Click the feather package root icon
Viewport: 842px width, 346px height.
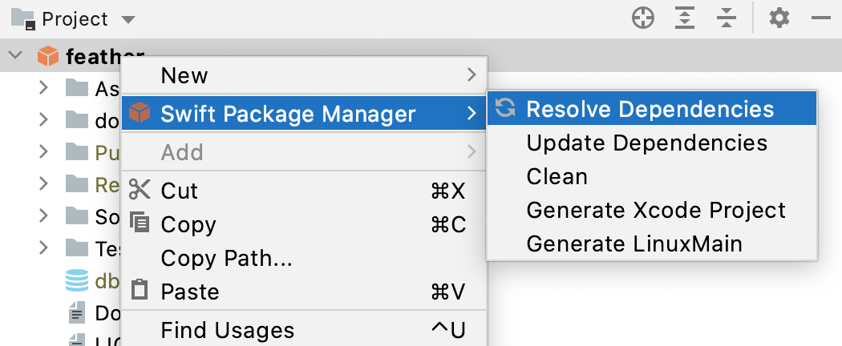click(49, 56)
